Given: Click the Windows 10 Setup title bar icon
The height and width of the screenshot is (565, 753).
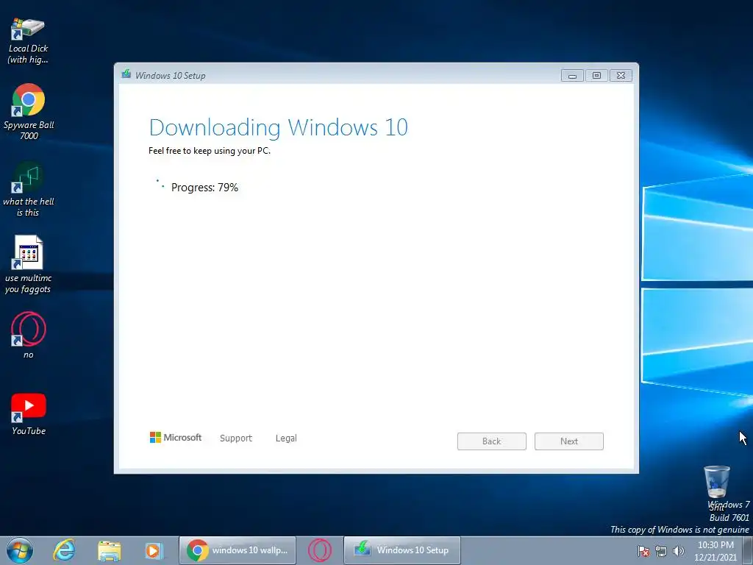Looking at the screenshot, I should click(126, 74).
